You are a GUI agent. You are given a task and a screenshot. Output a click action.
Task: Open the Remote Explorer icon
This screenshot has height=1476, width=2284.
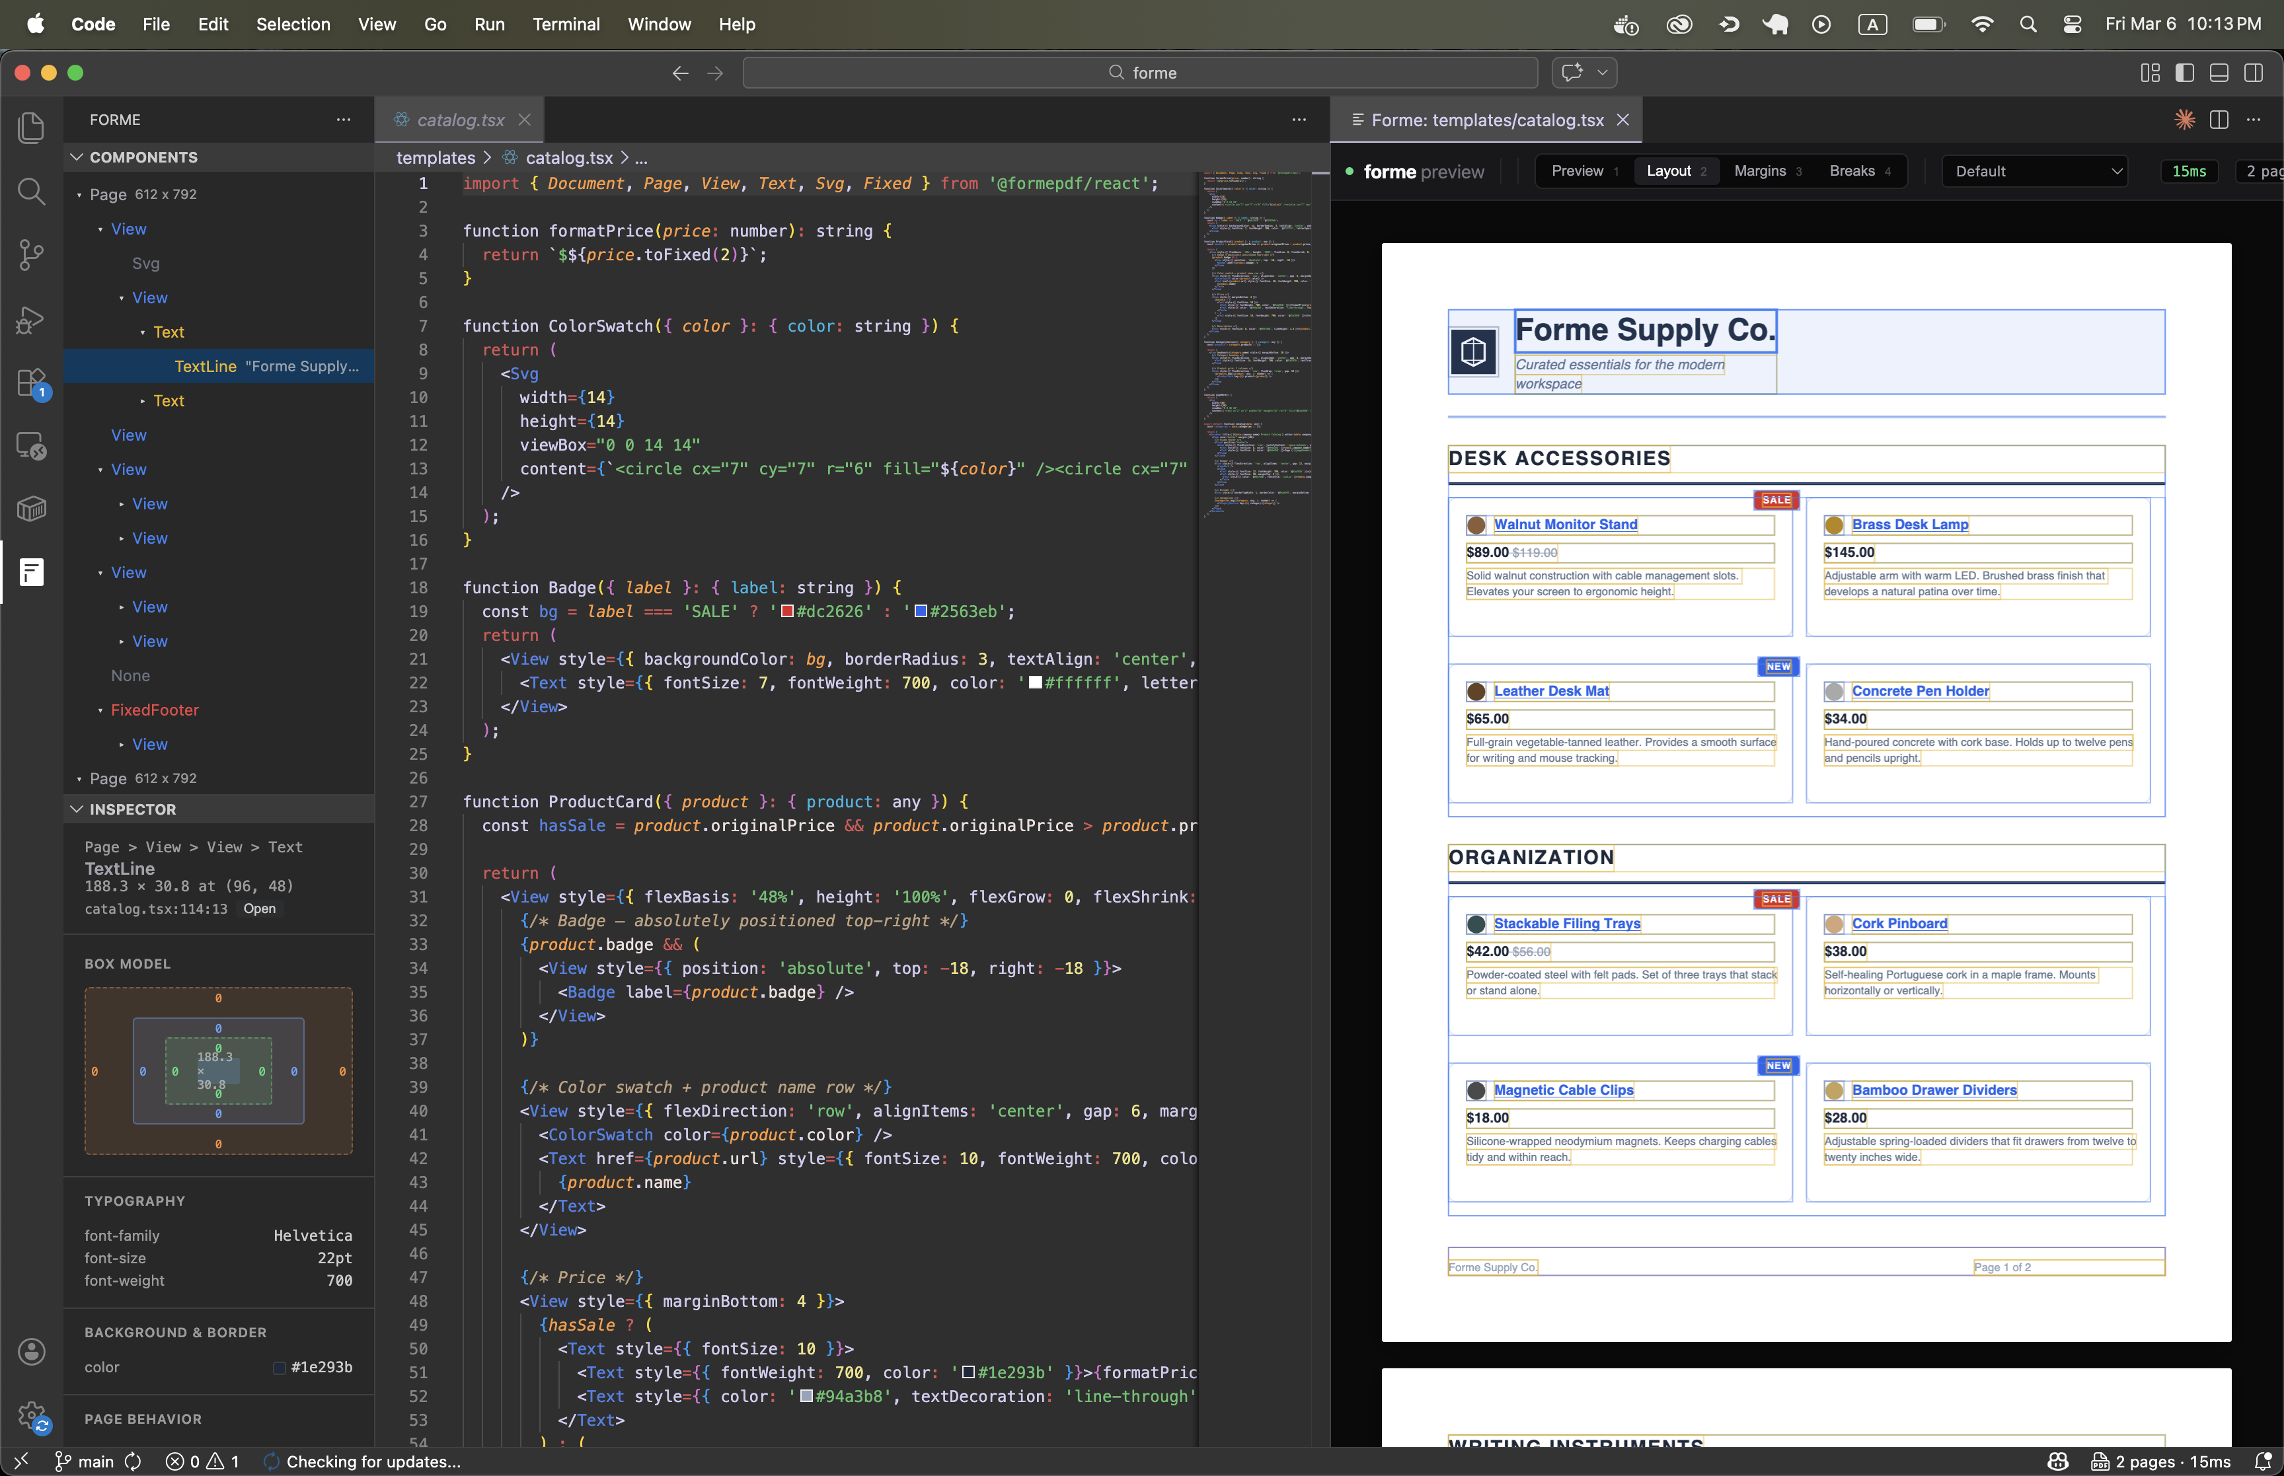click(30, 445)
